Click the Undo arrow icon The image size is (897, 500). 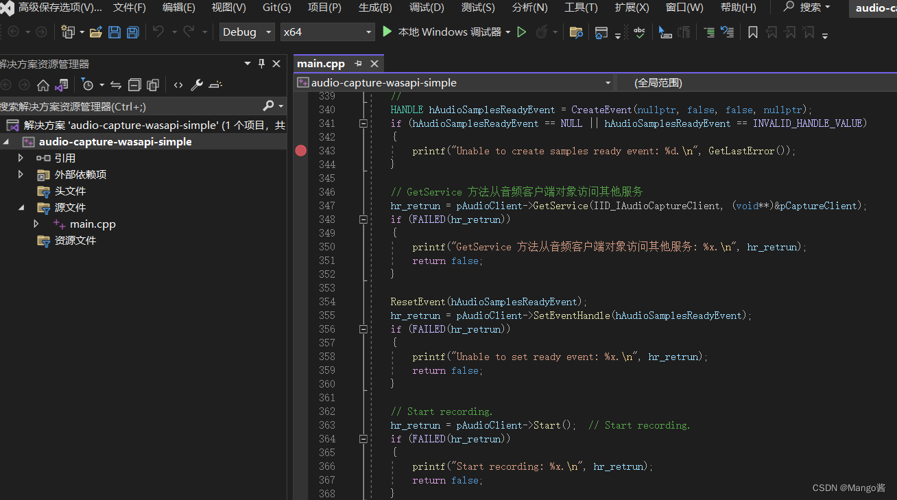[158, 32]
